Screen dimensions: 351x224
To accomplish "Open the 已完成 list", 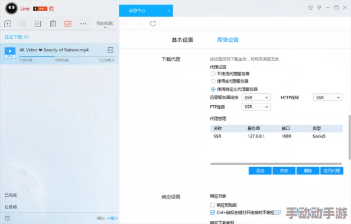I will (11, 195).
